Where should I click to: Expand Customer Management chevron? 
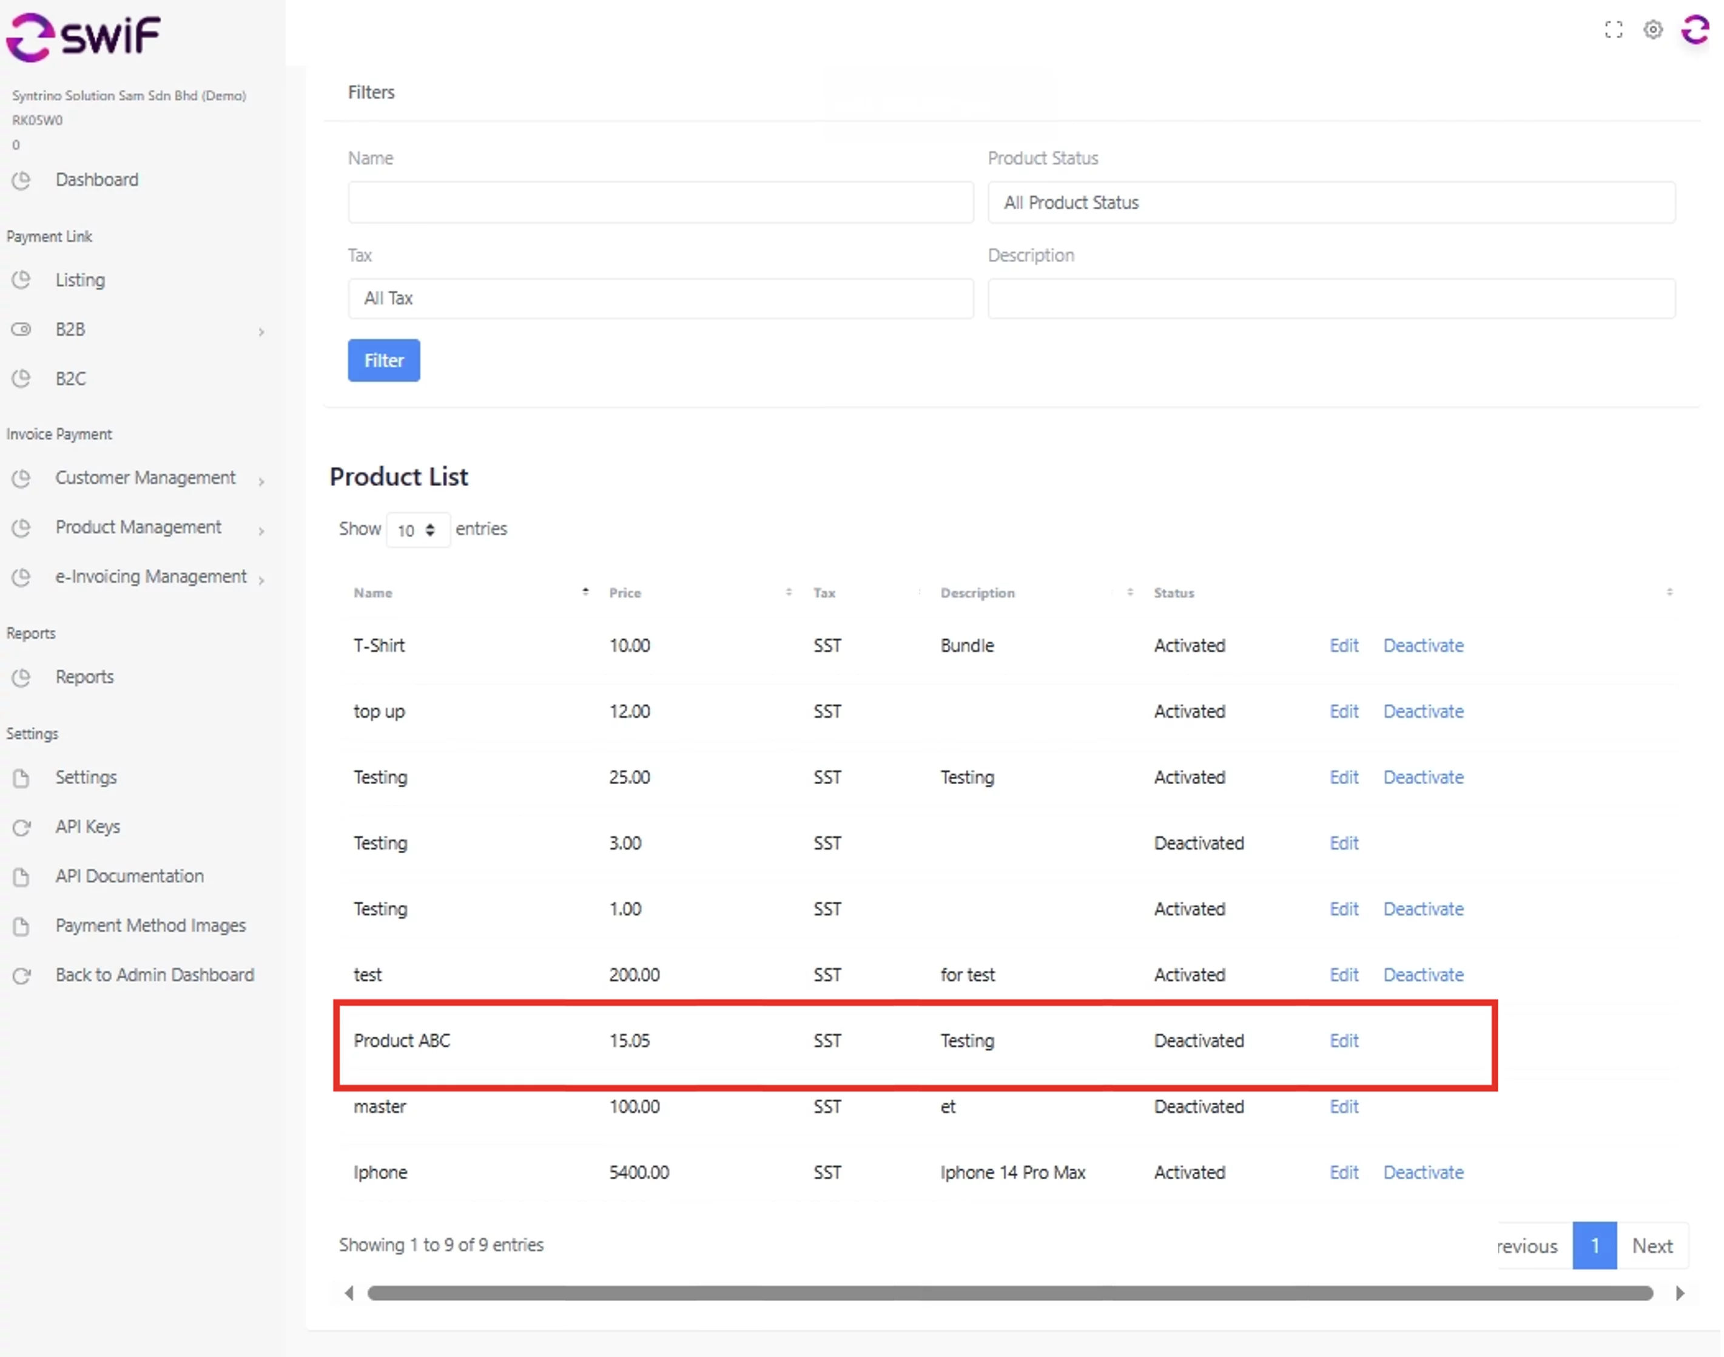[261, 481]
